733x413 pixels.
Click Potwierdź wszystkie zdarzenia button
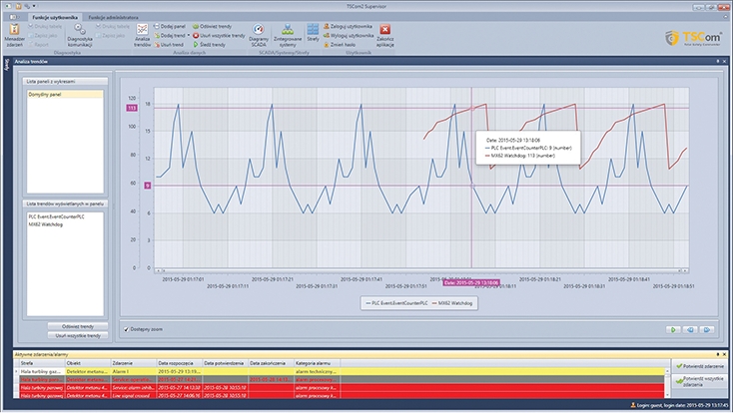(x=699, y=382)
